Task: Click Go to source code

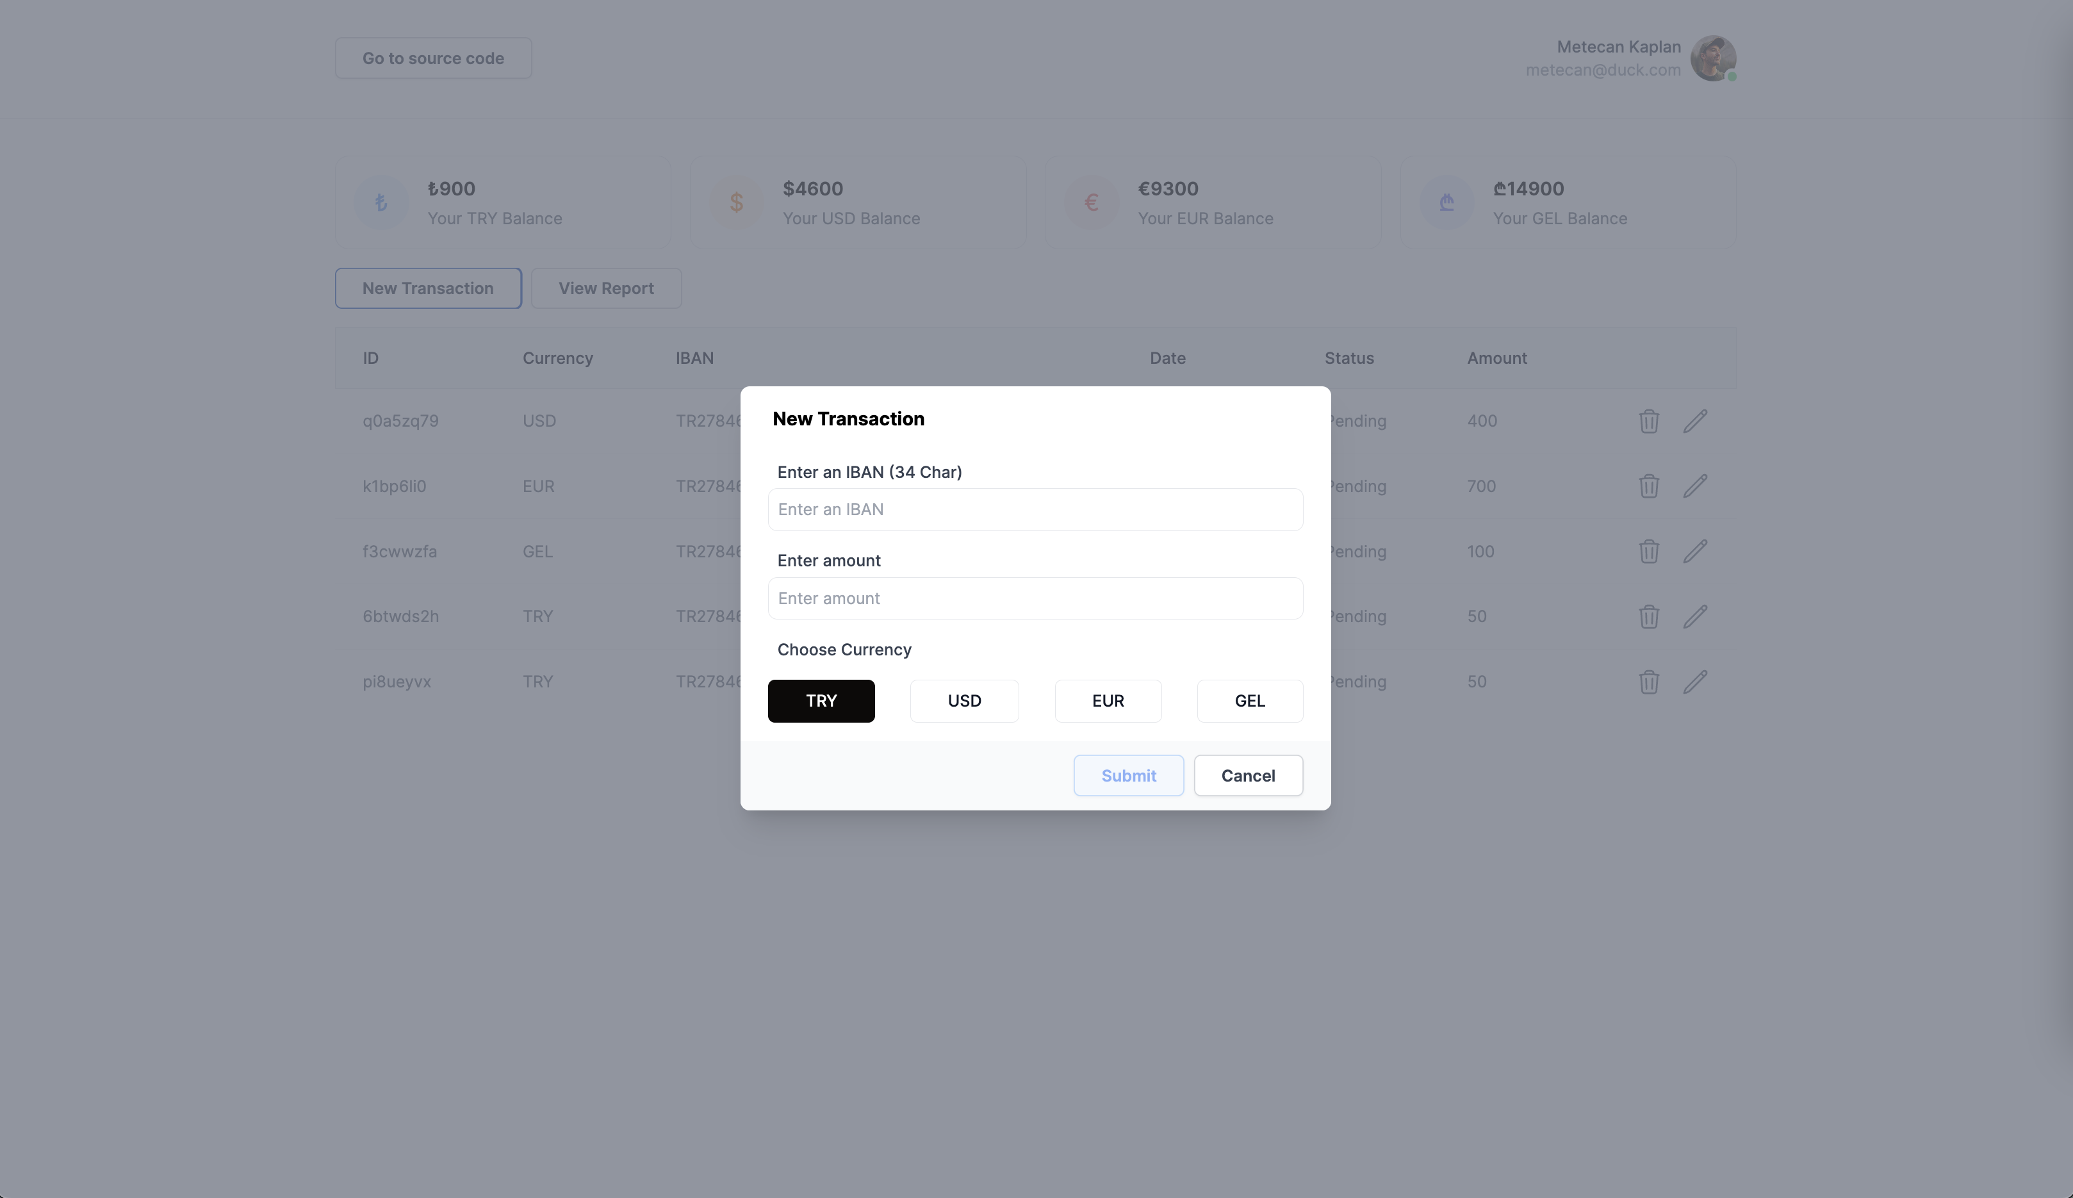Action: tap(432, 58)
